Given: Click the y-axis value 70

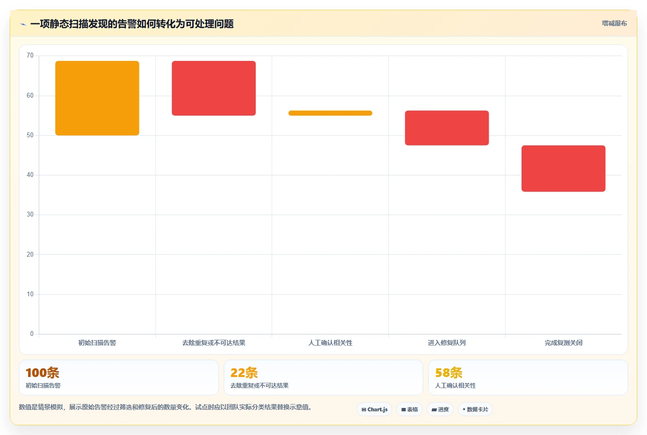Looking at the screenshot, I should pyautogui.click(x=30, y=56).
